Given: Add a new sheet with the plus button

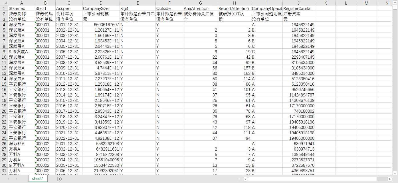Looking at the screenshot, I should (59, 179).
